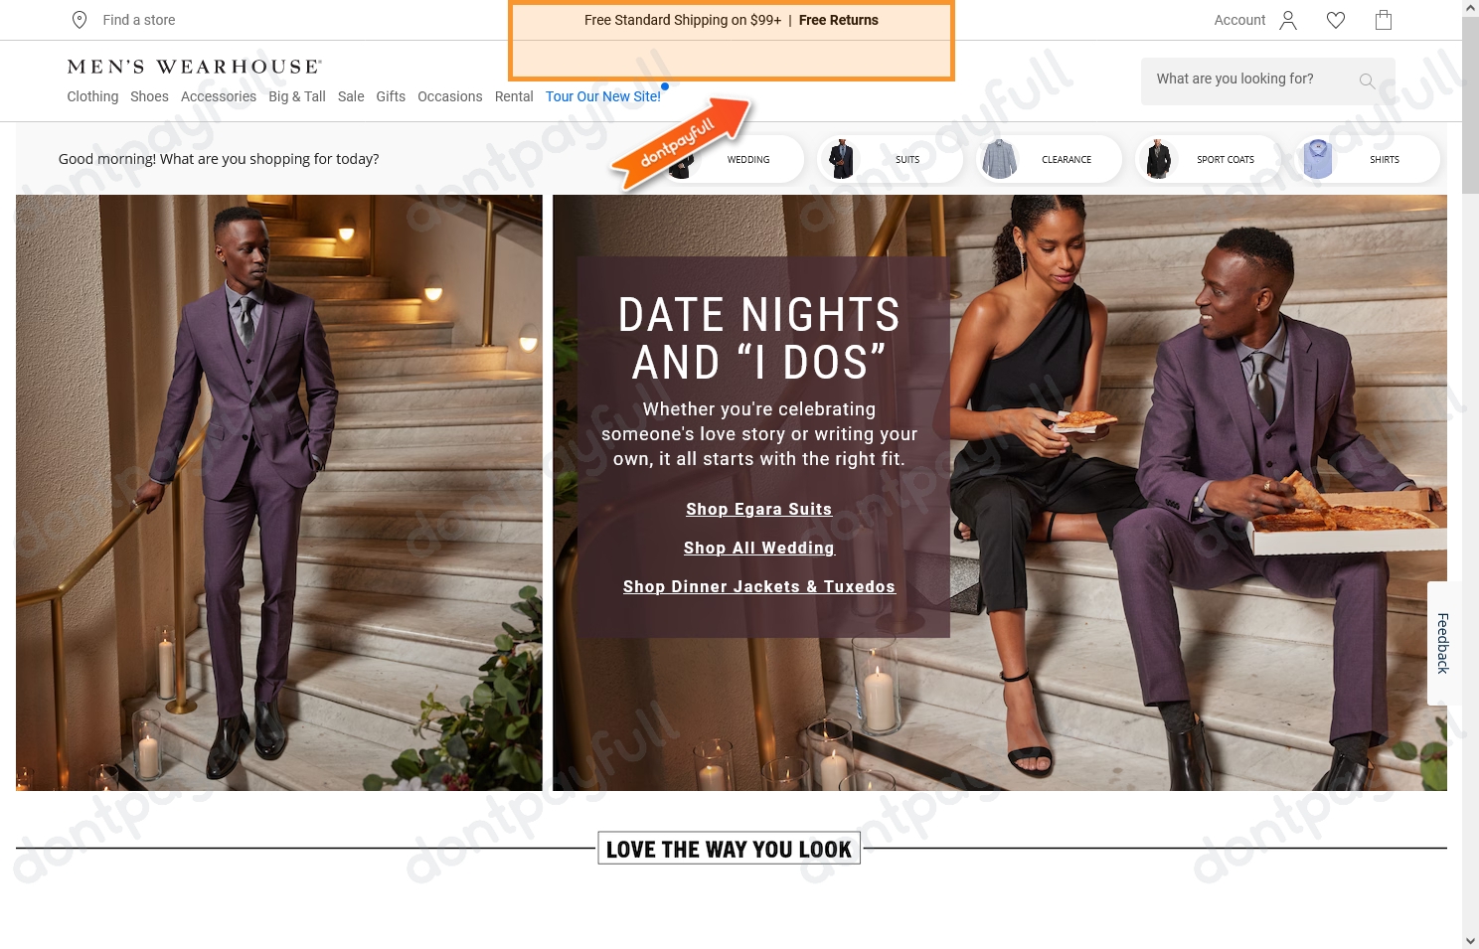1479x949 pixels.
Task: Click the page scrollbar up arrow
Action: [1470, 8]
